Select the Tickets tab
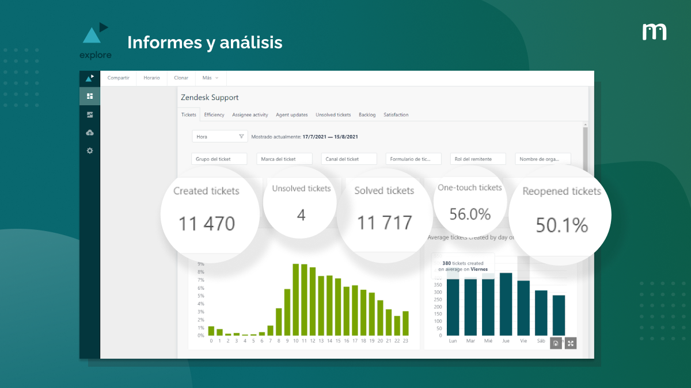Image resolution: width=691 pixels, height=388 pixels. click(189, 115)
